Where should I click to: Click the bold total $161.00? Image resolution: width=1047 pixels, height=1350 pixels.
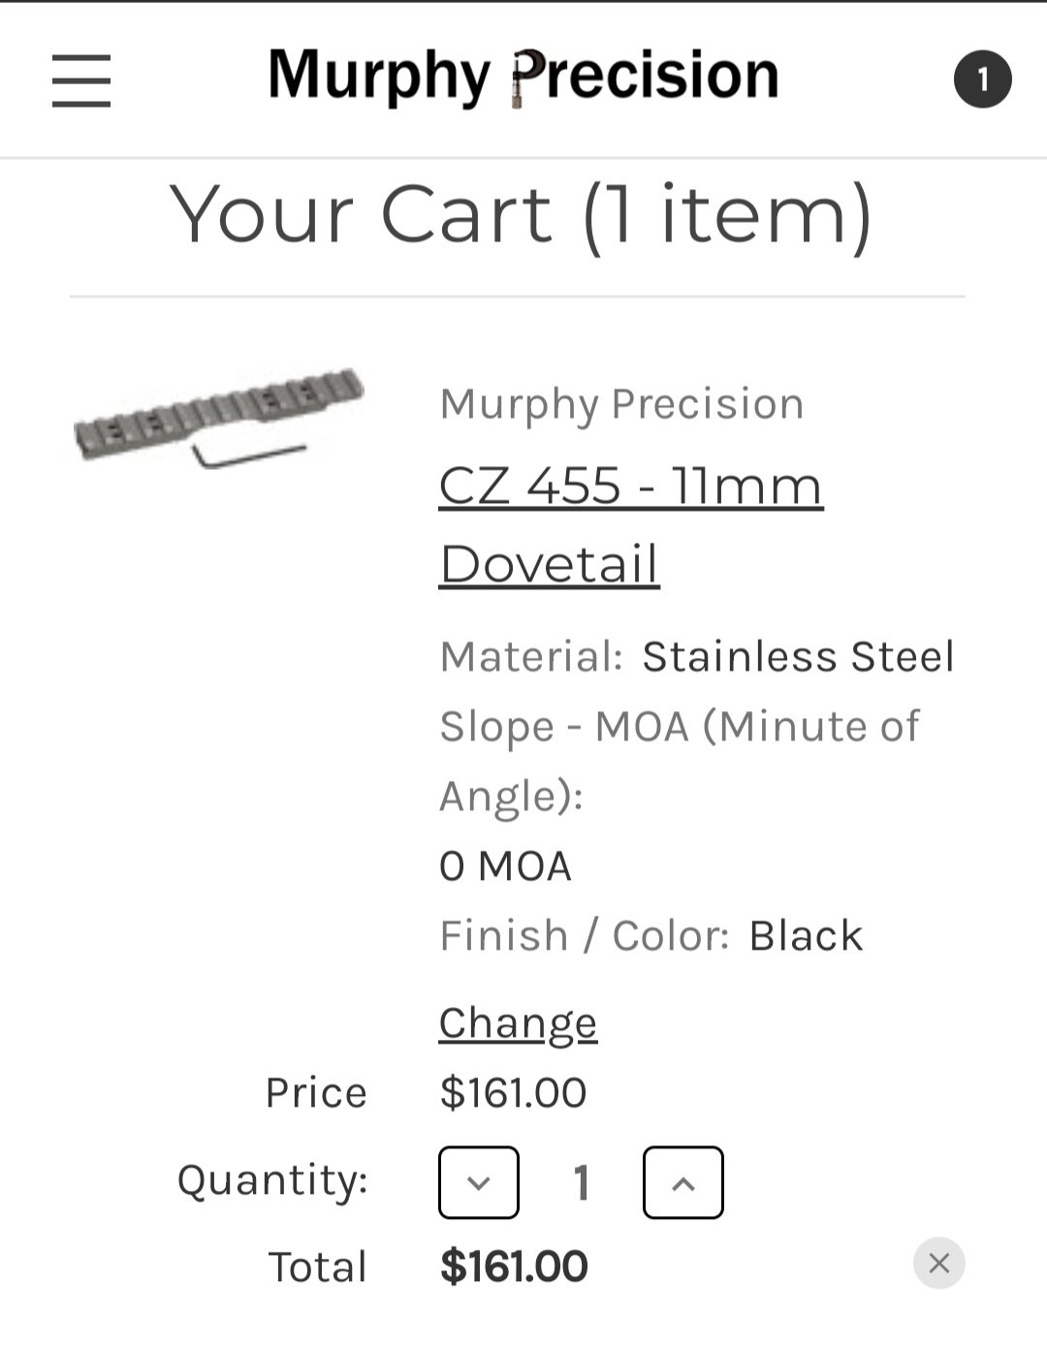[x=514, y=1267]
